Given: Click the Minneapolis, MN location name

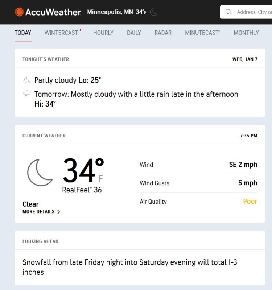Looking at the screenshot, I should click(109, 11).
